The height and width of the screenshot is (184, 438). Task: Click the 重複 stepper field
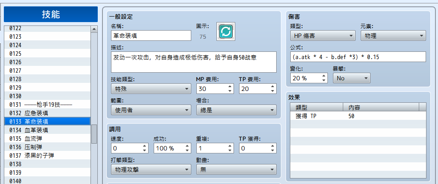coord(215,148)
